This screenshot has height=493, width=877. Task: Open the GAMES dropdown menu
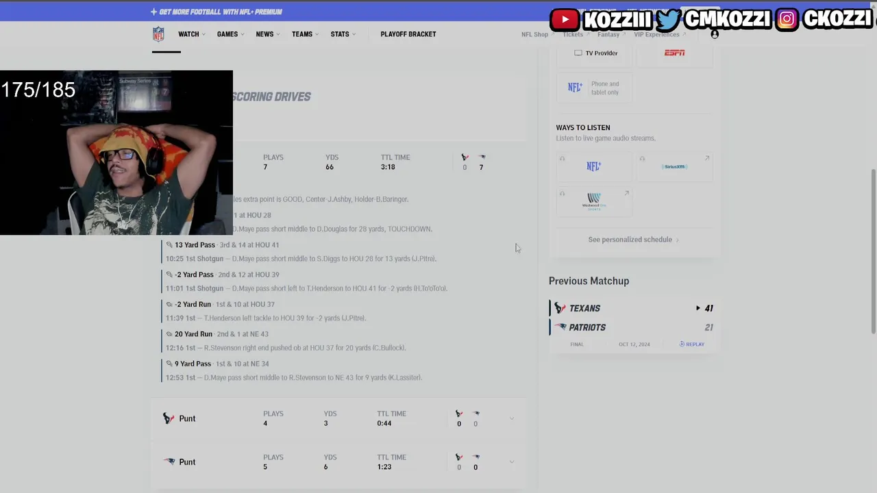click(230, 34)
